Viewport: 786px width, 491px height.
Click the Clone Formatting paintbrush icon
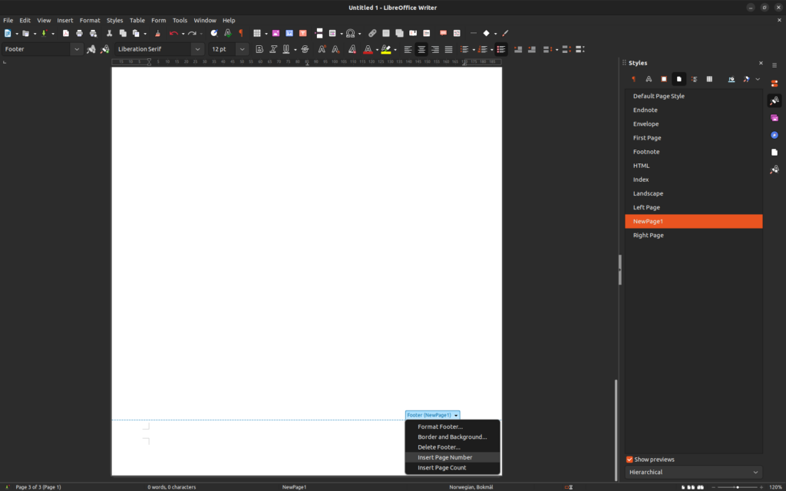point(157,33)
